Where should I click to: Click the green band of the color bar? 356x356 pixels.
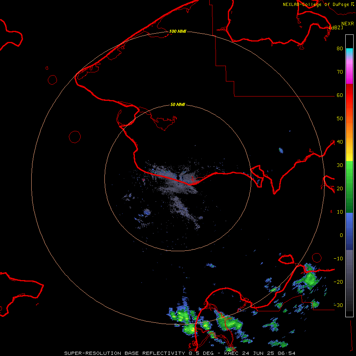pyautogui.click(x=349, y=186)
